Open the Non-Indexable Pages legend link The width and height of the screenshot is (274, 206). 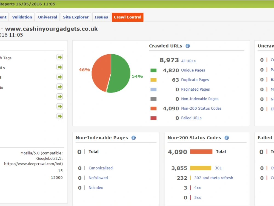pos(200,99)
